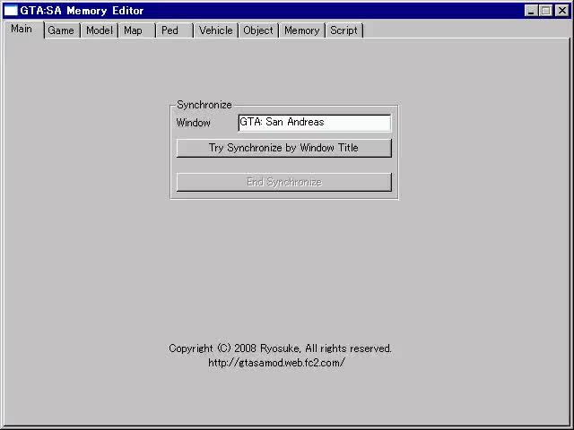
Task: Go to the Script tab
Action: [344, 30]
